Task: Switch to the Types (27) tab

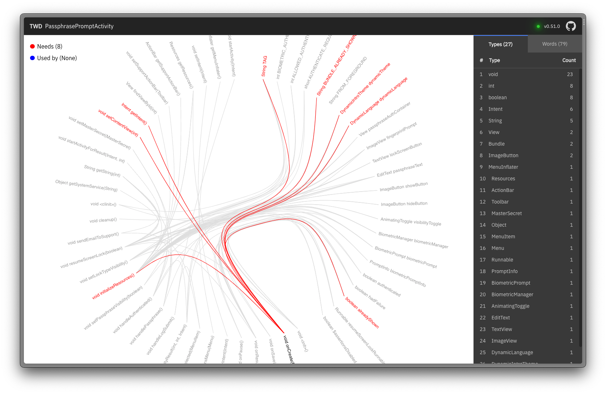Action: [500, 44]
